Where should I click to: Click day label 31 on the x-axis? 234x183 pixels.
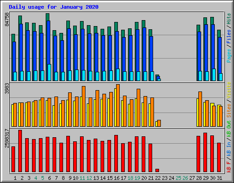(219, 178)
